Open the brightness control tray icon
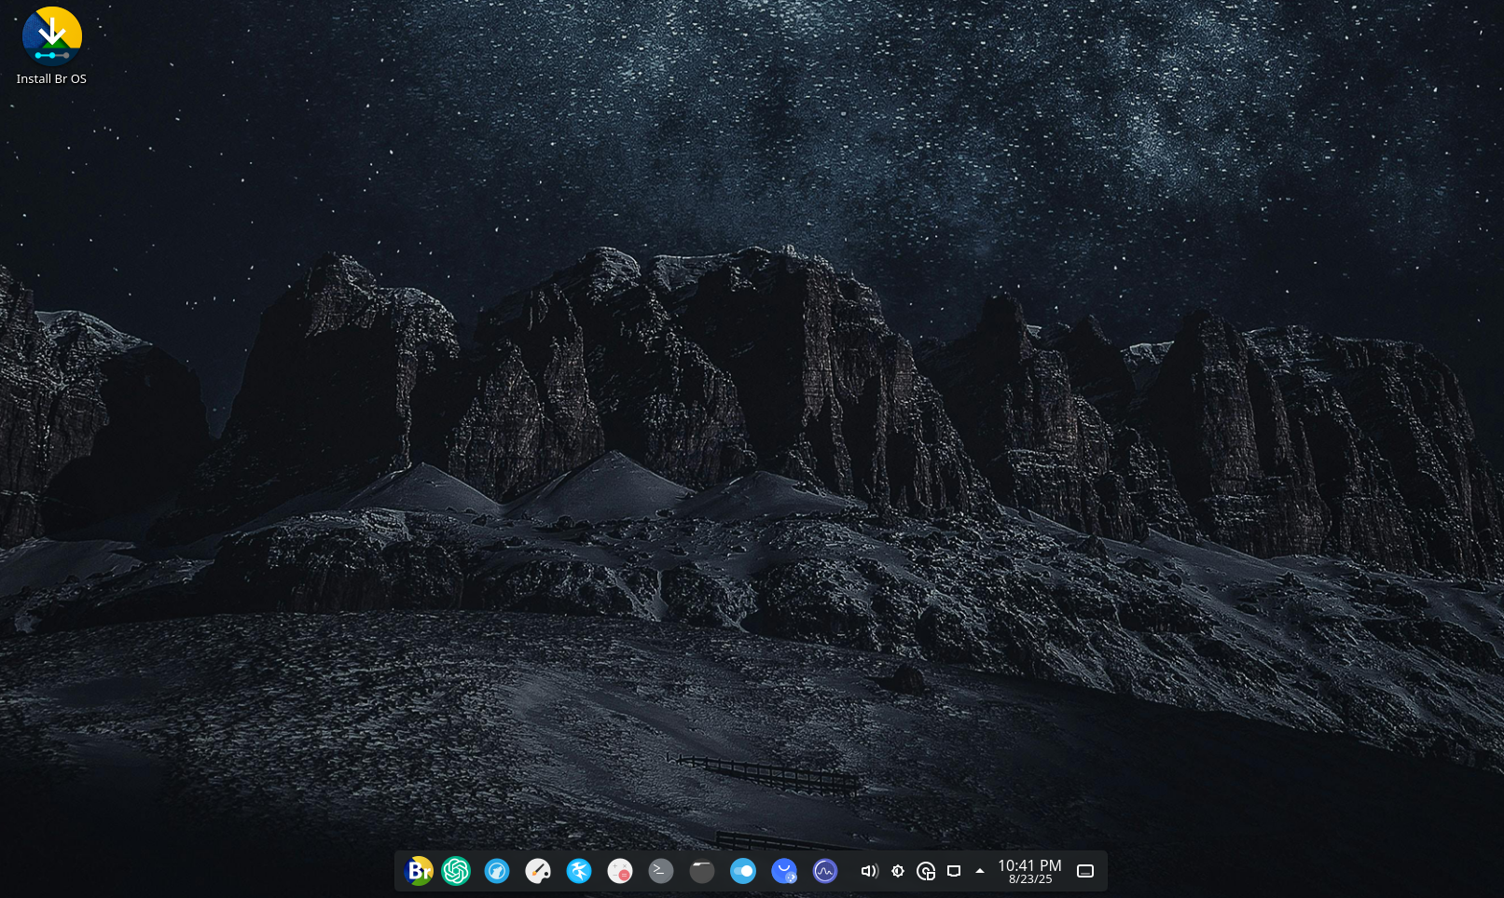 [898, 871]
